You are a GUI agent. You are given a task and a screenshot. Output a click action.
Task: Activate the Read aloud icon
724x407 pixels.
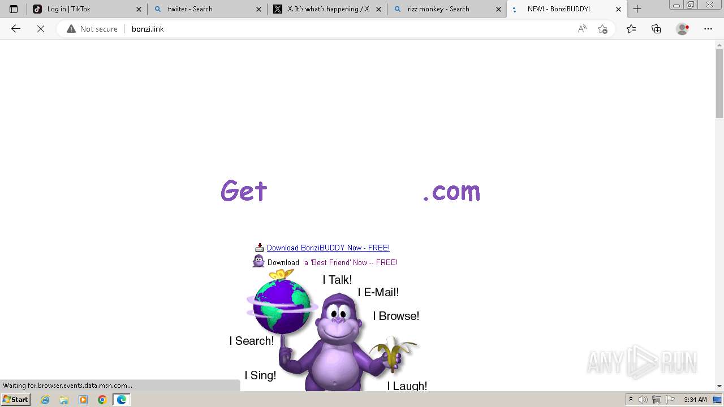(582, 29)
